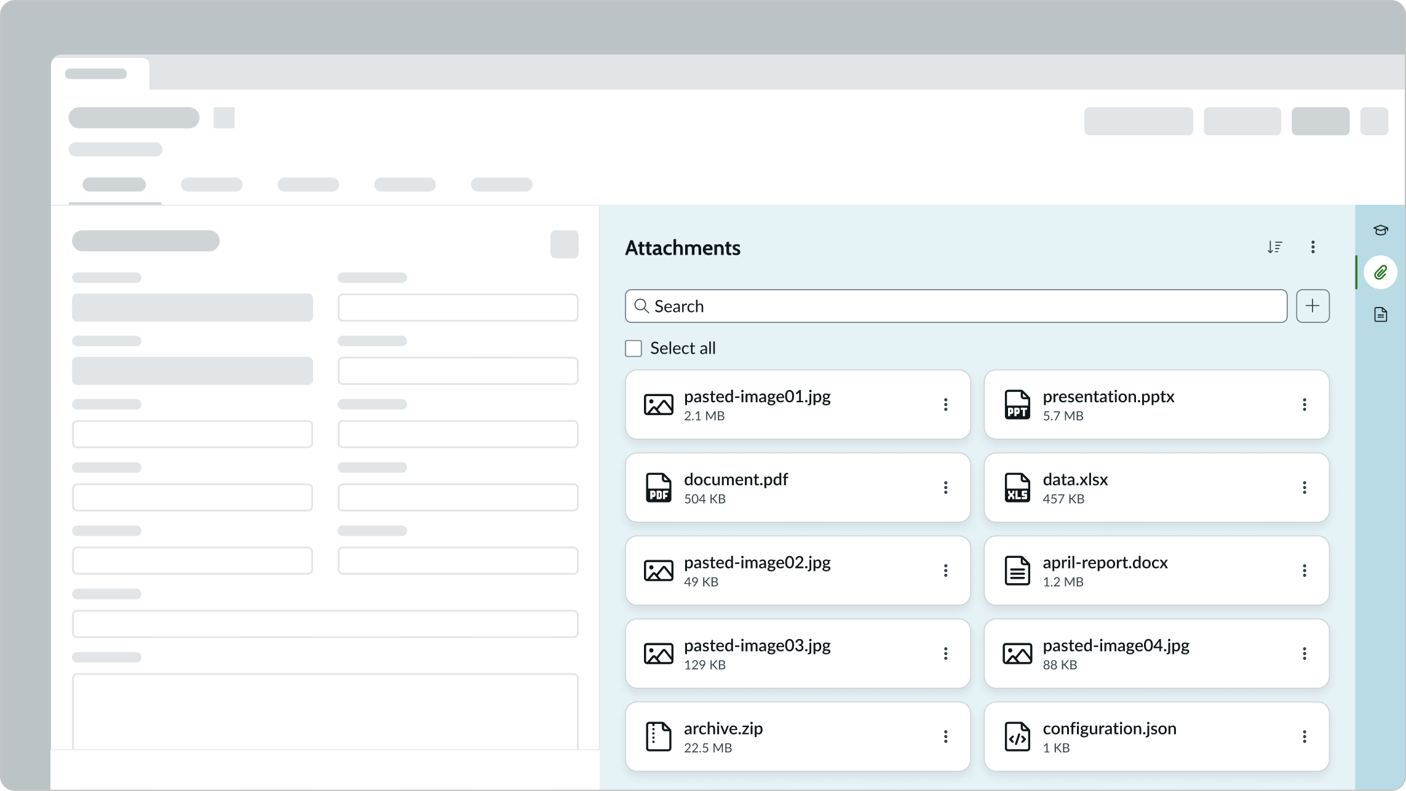Screen dimensions: 1406x791
Task: Open options menu for pasted-image01.jpg
Action: click(945, 405)
